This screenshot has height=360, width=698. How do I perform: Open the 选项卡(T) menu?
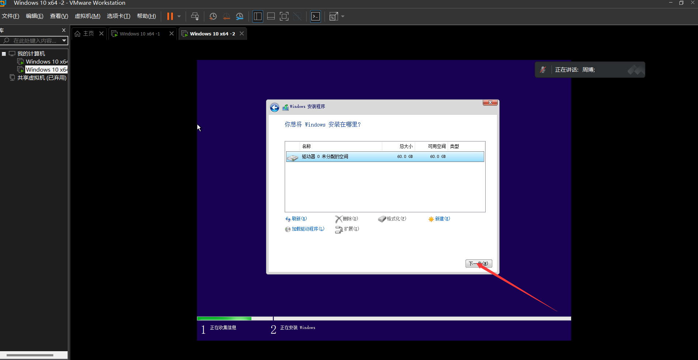119,16
